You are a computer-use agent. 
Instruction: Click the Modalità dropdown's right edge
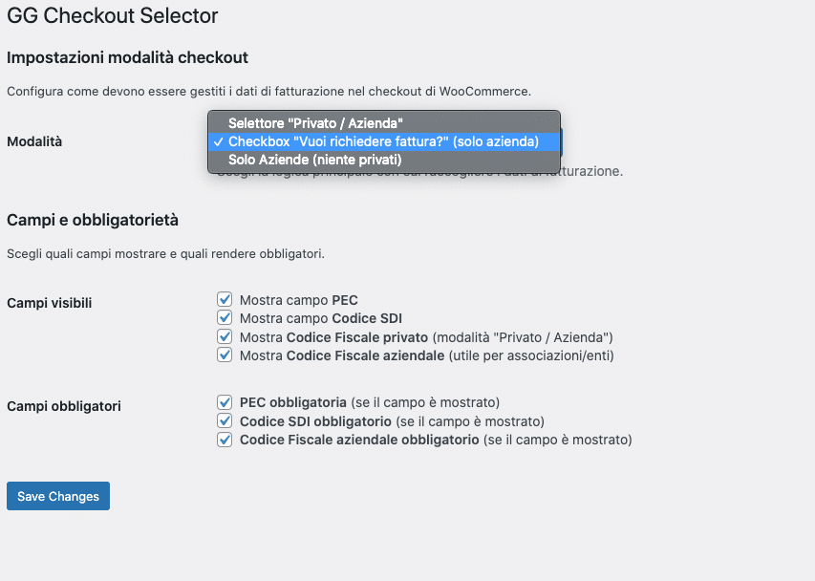pos(561,141)
